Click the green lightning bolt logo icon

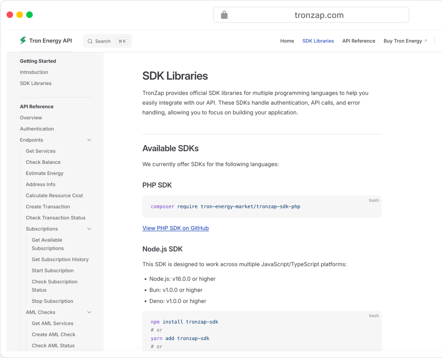point(23,40)
